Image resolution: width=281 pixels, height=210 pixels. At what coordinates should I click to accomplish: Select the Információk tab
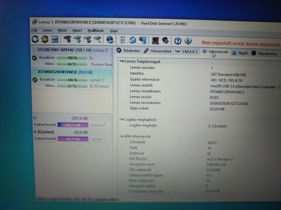(215, 52)
